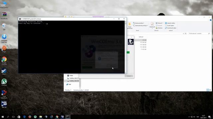Click Select none (Zrušiť výber) in the ribbon
This screenshot has height=119, width=213.
point(169,25)
